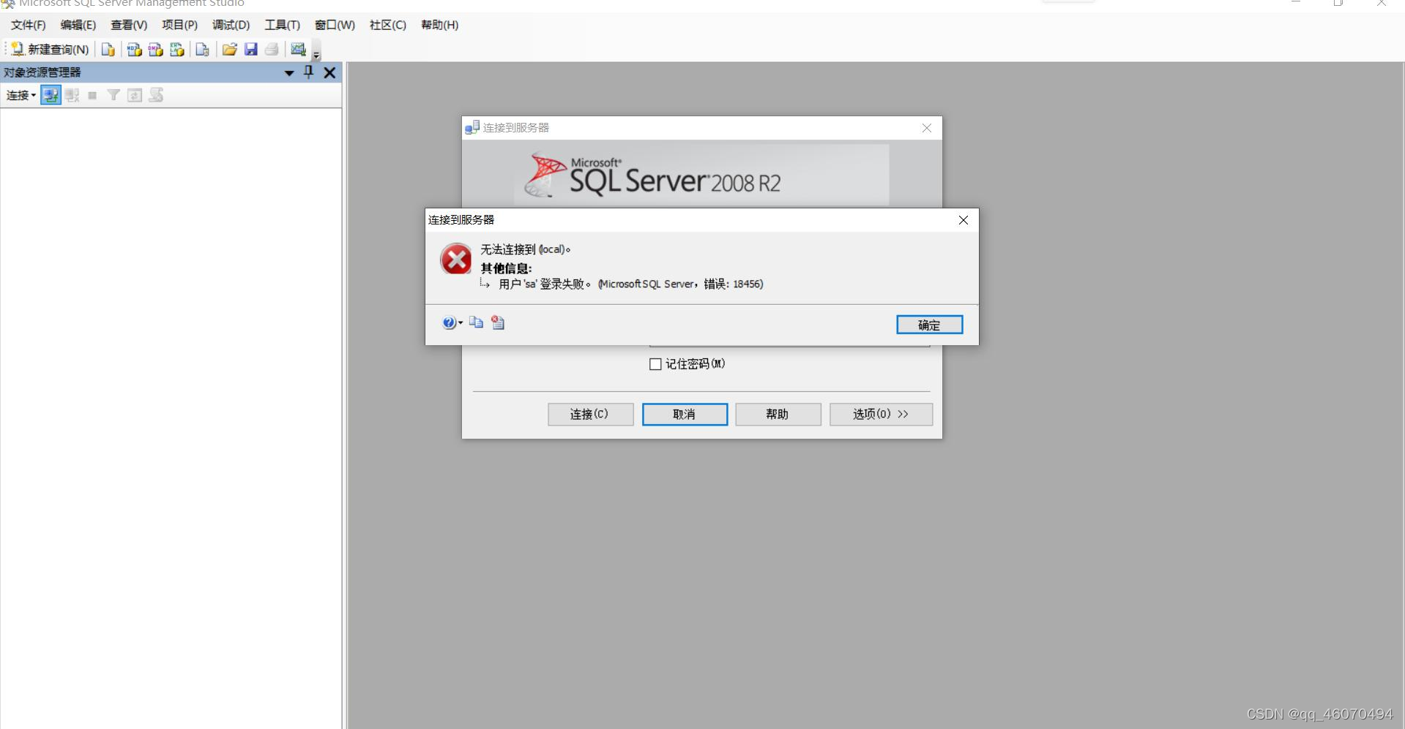Open the 项目(P) menu

click(179, 25)
